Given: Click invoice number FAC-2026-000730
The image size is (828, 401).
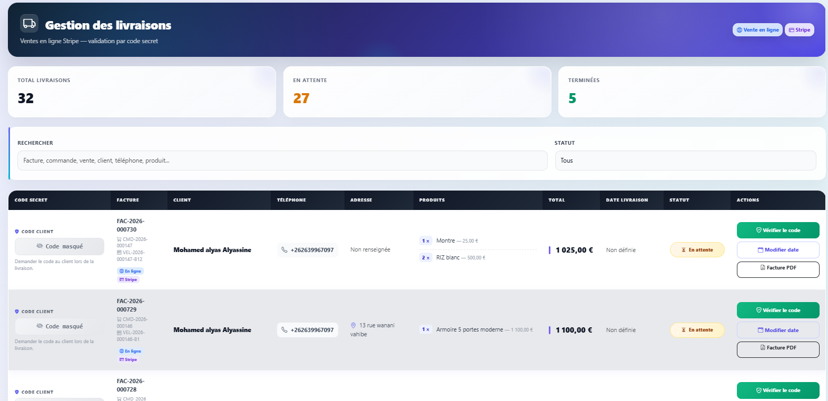Looking at the screenshot, I should point(131,225).
